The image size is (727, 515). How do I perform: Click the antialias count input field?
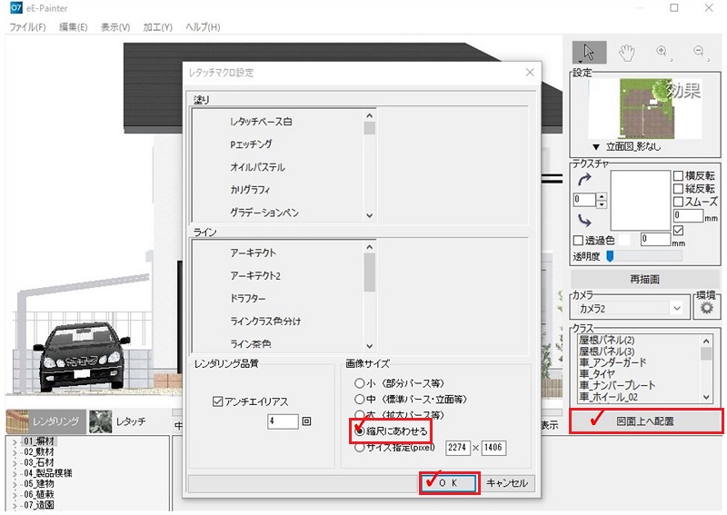(283, 421)
